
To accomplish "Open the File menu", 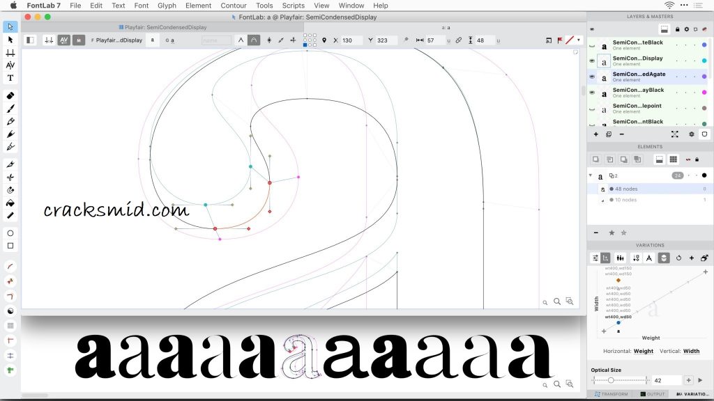I will coord(75,6).
